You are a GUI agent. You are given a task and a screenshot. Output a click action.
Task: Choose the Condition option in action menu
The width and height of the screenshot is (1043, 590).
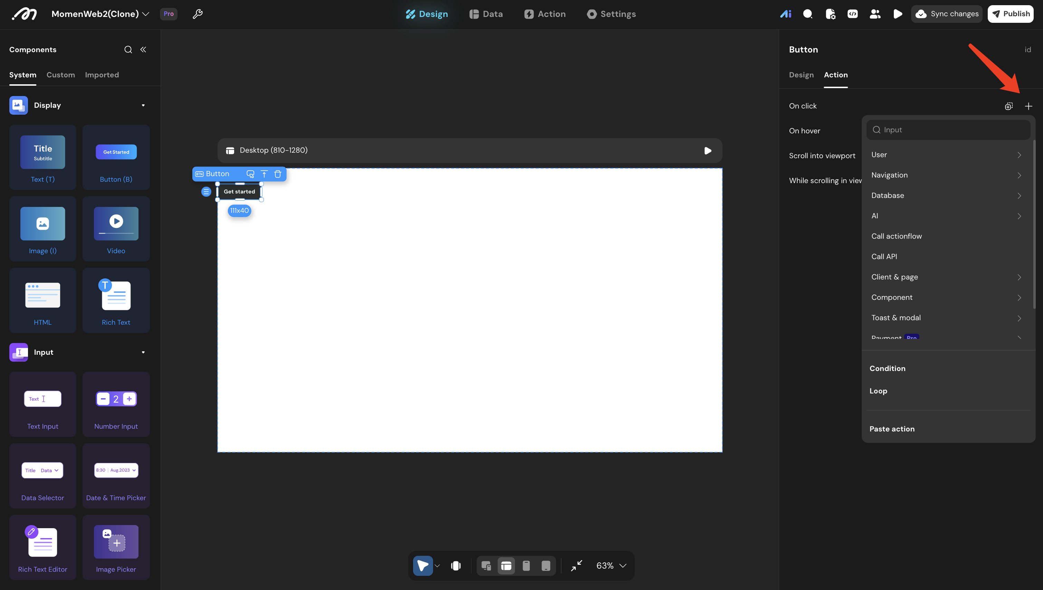(887, 368)
